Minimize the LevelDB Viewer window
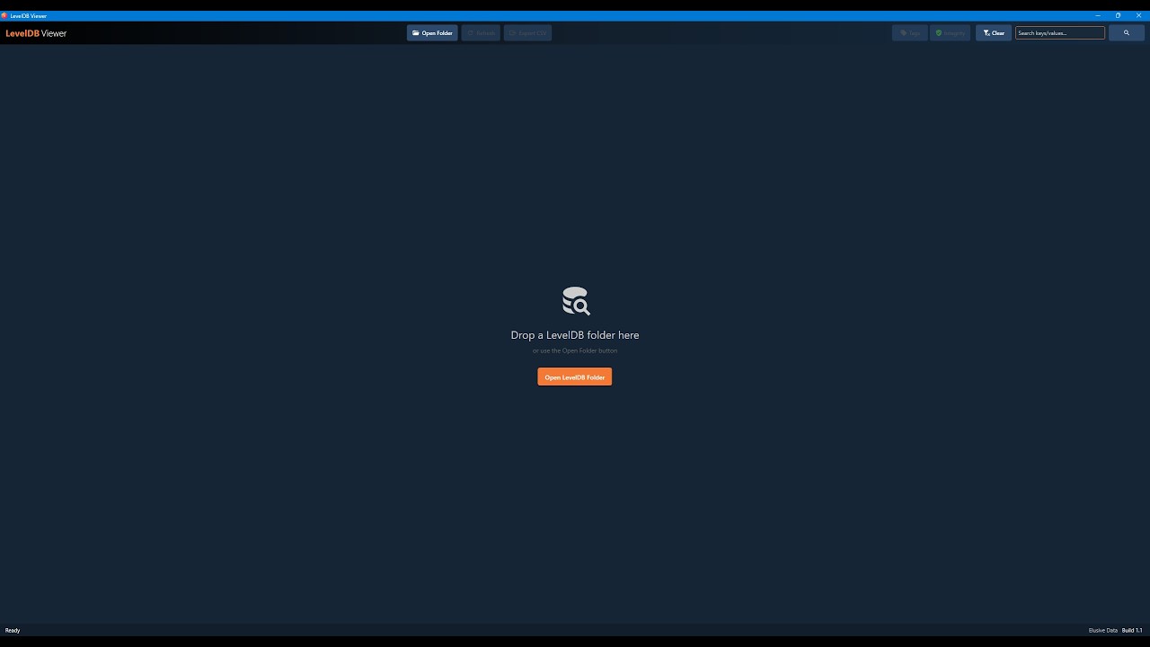The image size is (1150, 647). [1098, 15]
